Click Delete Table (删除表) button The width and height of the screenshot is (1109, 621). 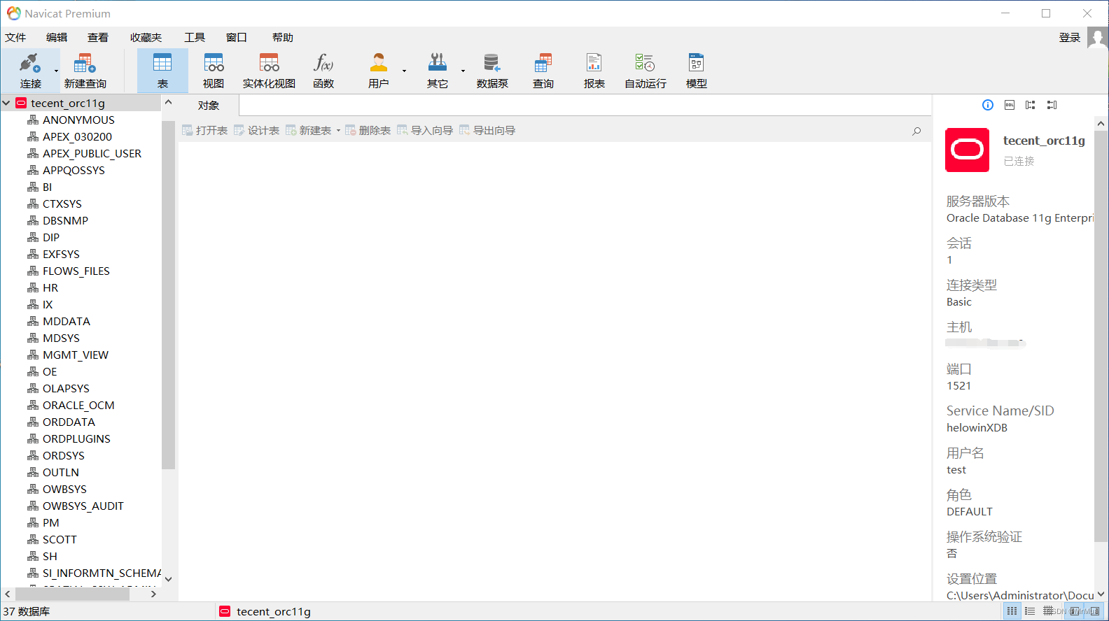coord(368,131)
